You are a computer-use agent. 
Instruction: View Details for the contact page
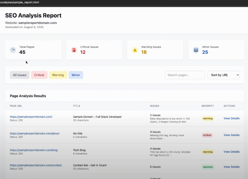click(231, 167)
